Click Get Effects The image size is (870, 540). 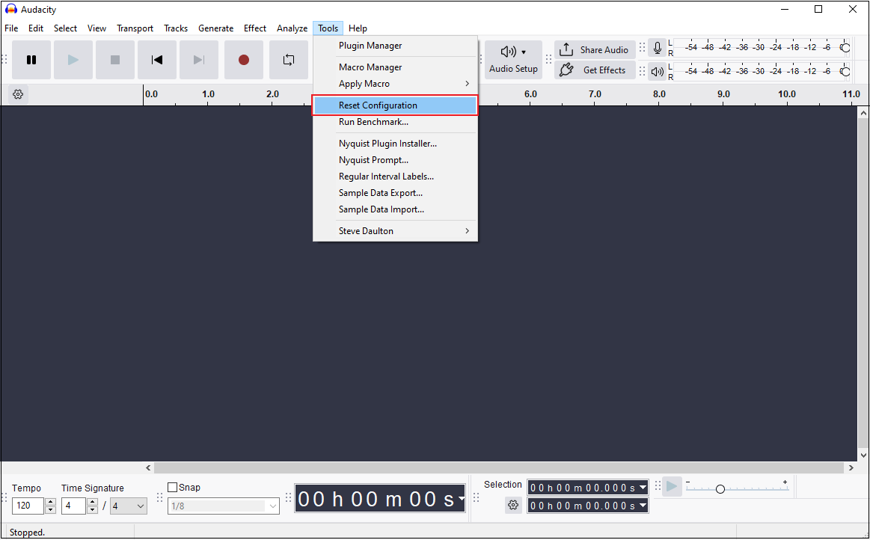click(595, 70)
